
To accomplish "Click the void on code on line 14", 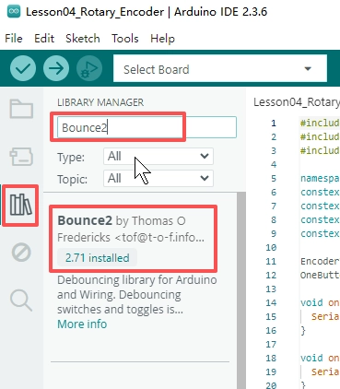I will (320, 302).
